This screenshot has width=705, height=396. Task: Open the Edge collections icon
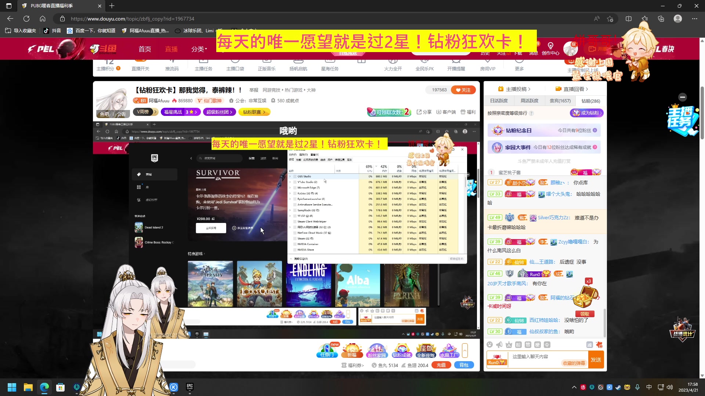tap(661, 19)
